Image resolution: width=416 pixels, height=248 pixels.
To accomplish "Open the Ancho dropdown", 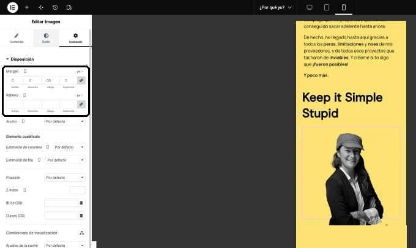I will click(x=65, y=121).
